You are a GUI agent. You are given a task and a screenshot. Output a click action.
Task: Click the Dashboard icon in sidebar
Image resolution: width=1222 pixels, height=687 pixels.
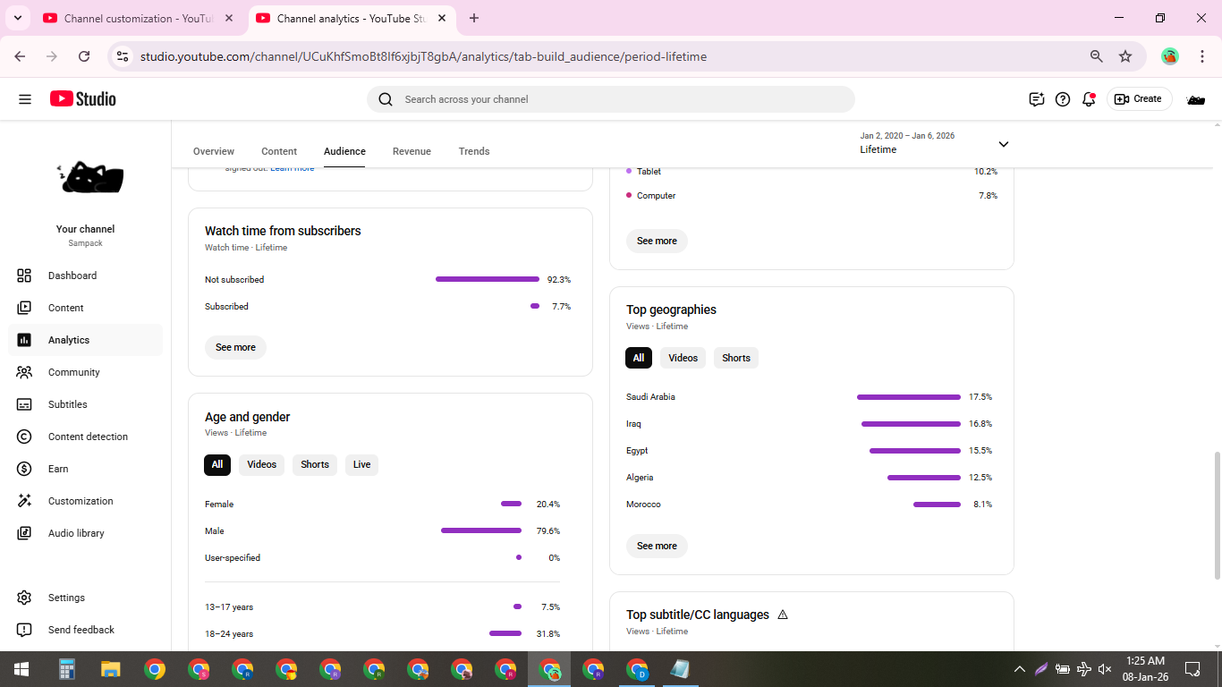24,276
